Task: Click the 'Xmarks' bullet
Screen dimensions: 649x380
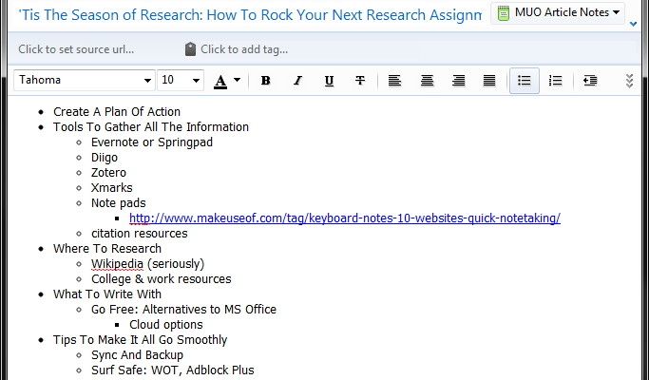Action: coord(112,188)
